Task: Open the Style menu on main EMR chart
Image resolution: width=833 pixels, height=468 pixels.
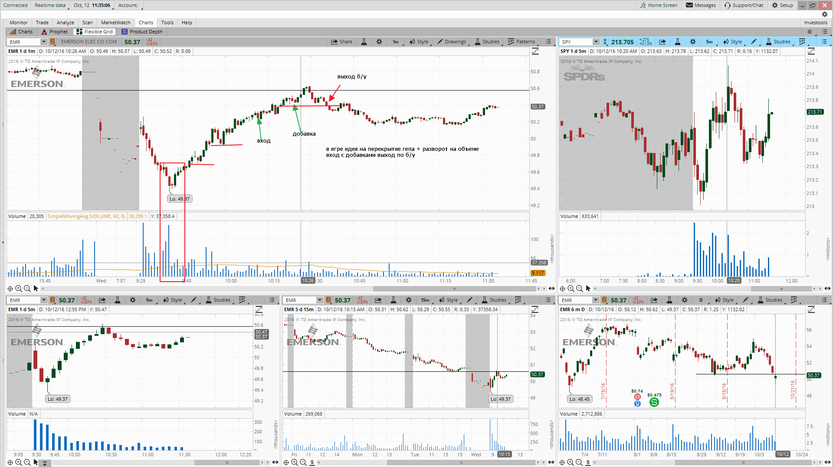Action: [x=419, y=42]
